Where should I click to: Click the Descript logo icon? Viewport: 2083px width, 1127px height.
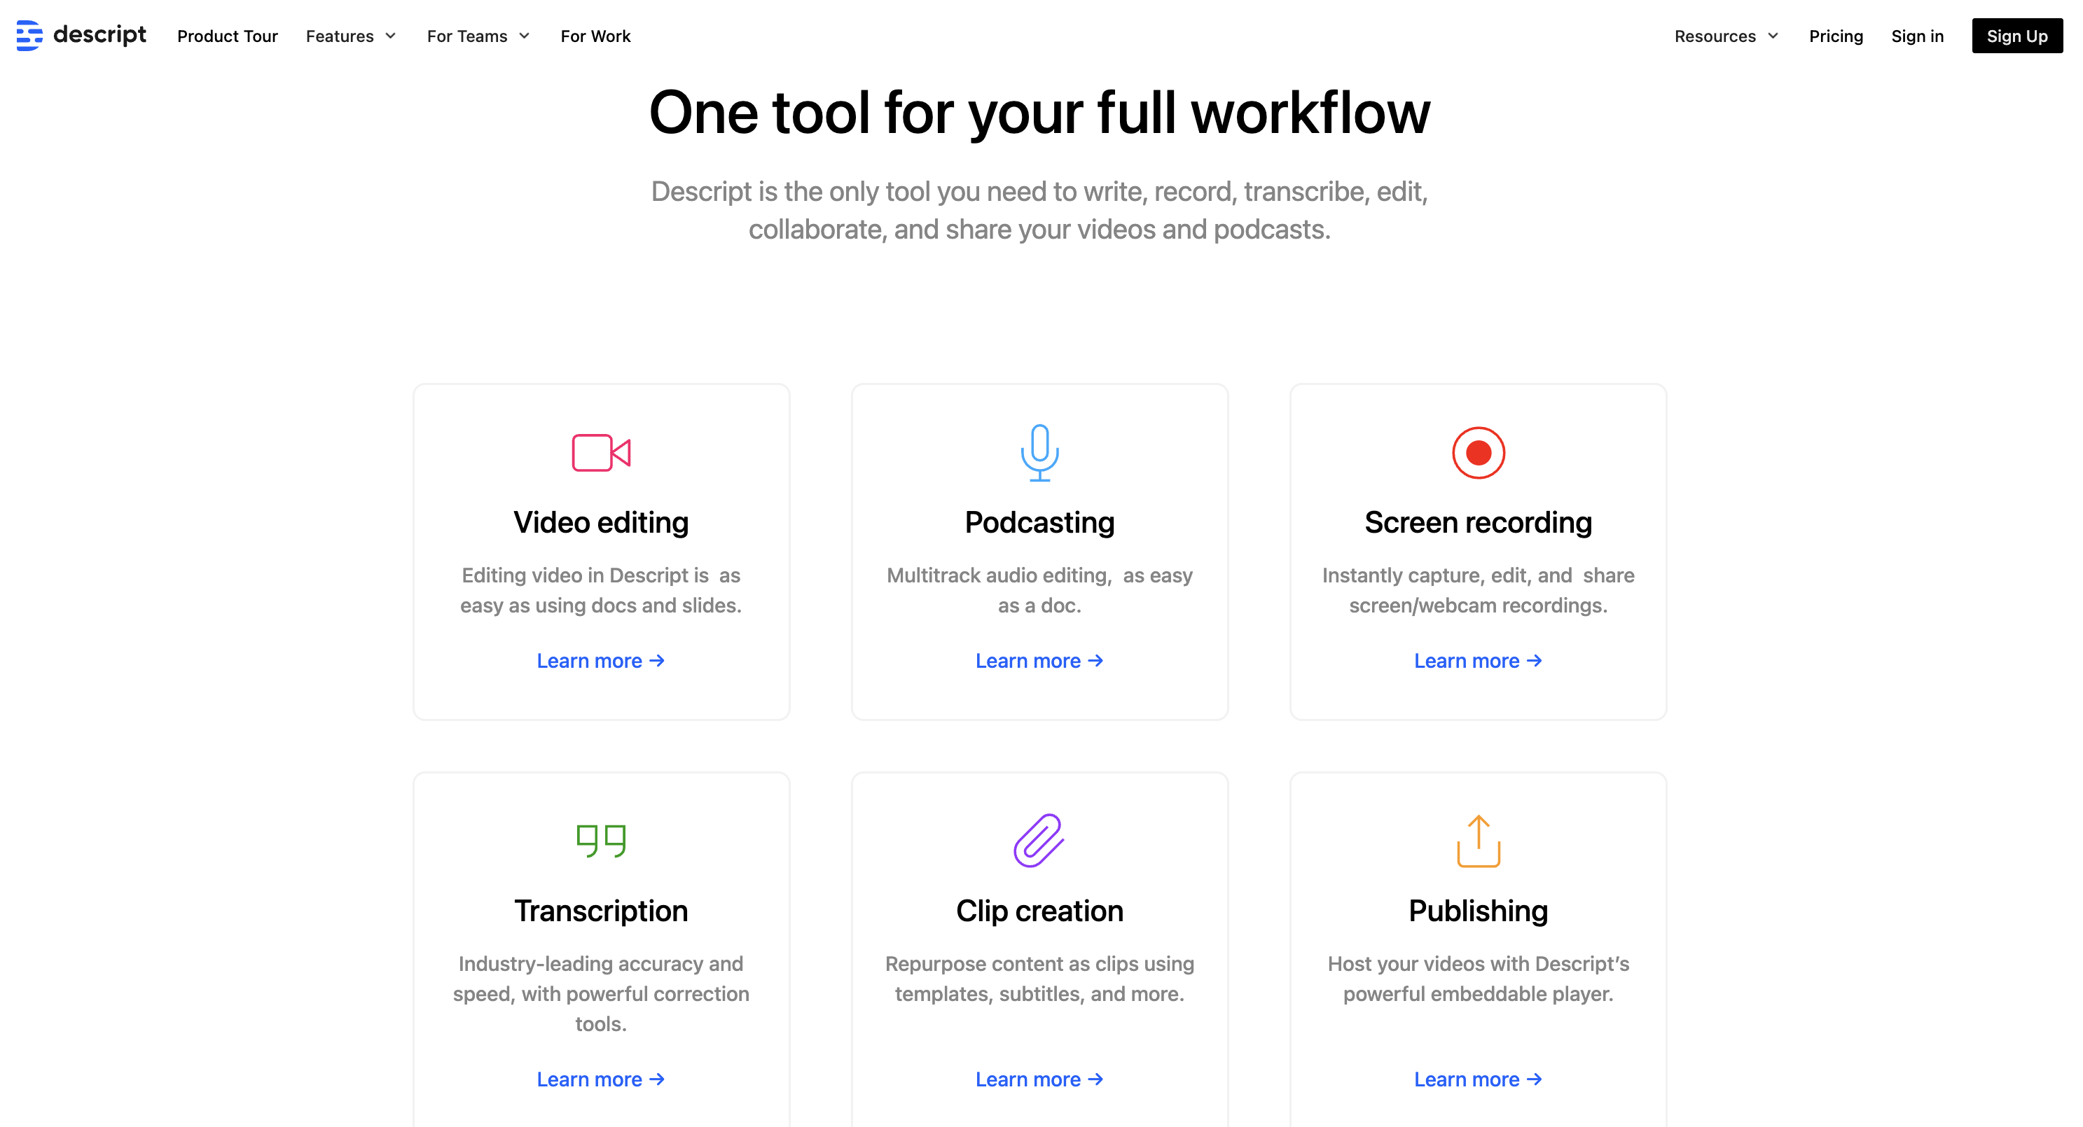pyautogui.click(x=29, y=36)
